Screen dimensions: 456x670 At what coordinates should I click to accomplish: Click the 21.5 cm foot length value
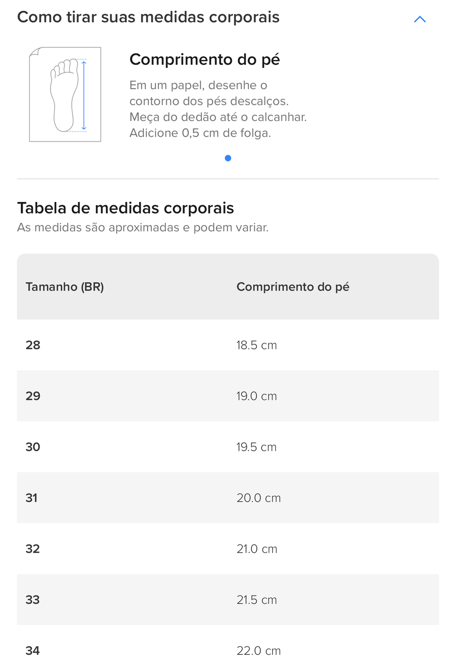[x=256, y=600]
